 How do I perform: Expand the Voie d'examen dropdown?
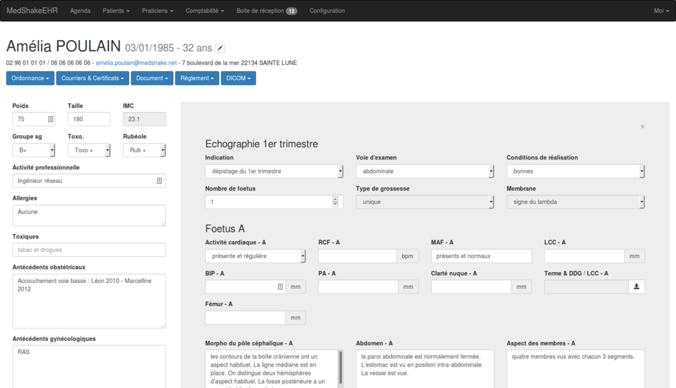(x=424, y=171)
